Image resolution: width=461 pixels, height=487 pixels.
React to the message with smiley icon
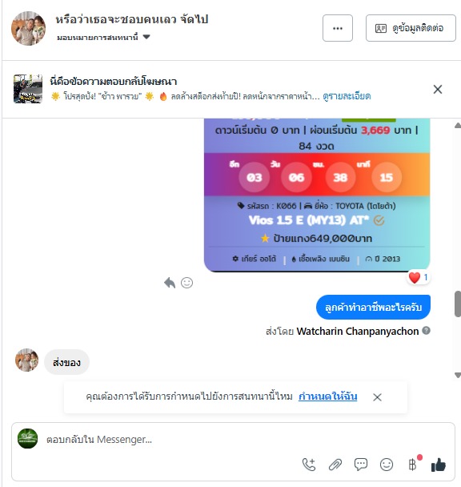pos(187,283)
